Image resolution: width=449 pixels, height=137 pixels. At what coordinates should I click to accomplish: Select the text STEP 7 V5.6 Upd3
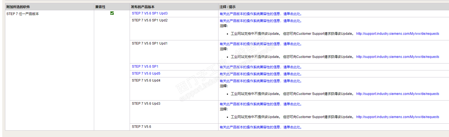pos(146,104)
